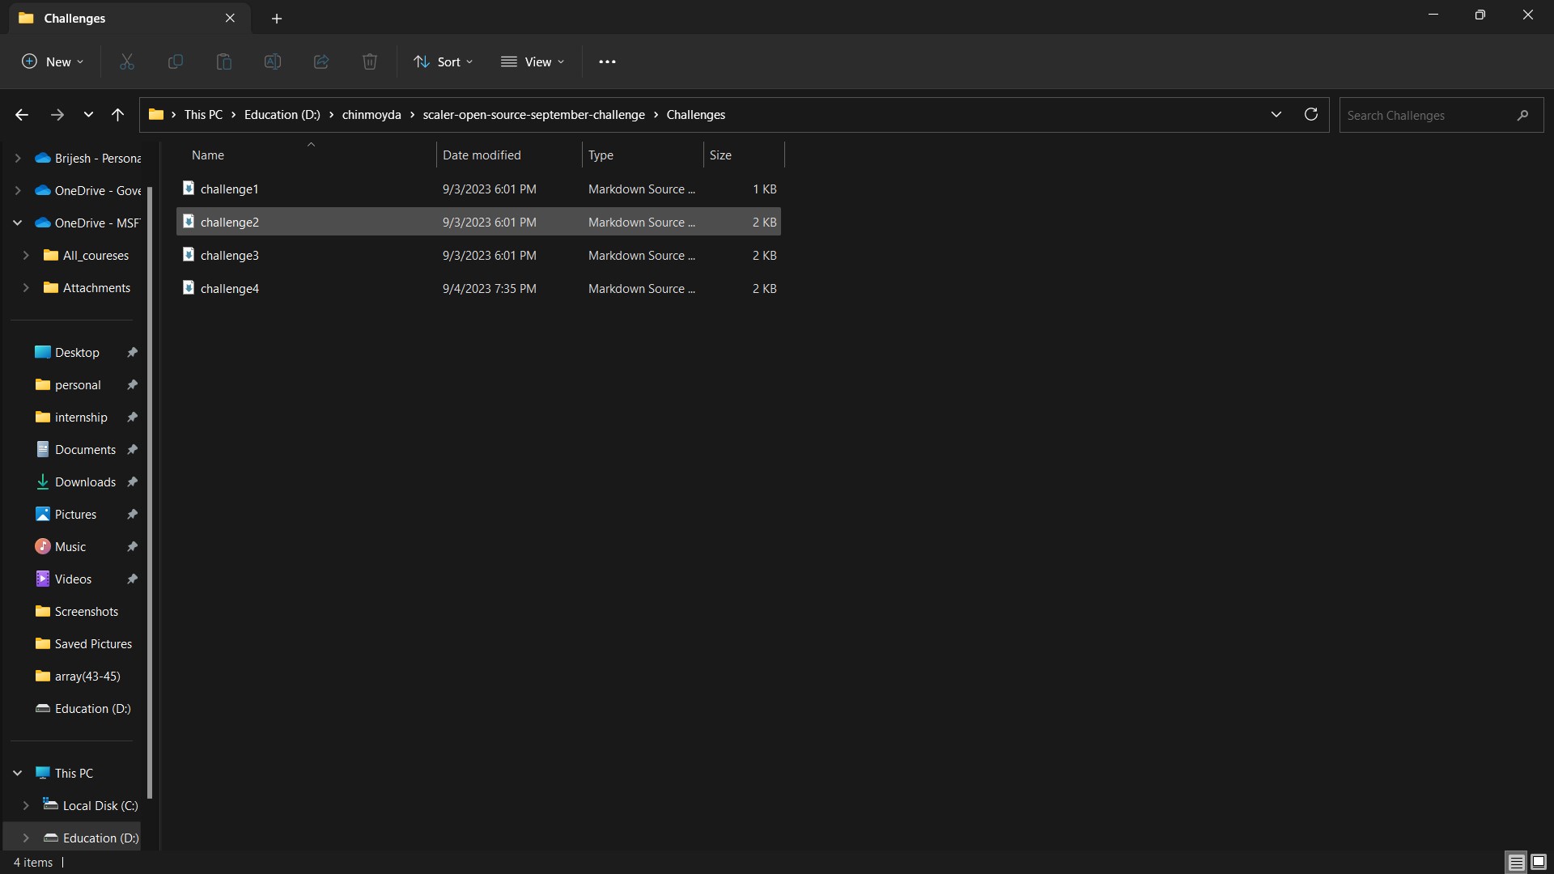Viewport: 1554px width, 874px height.
Task: Click the Copy icon
Action: [175, 62]
